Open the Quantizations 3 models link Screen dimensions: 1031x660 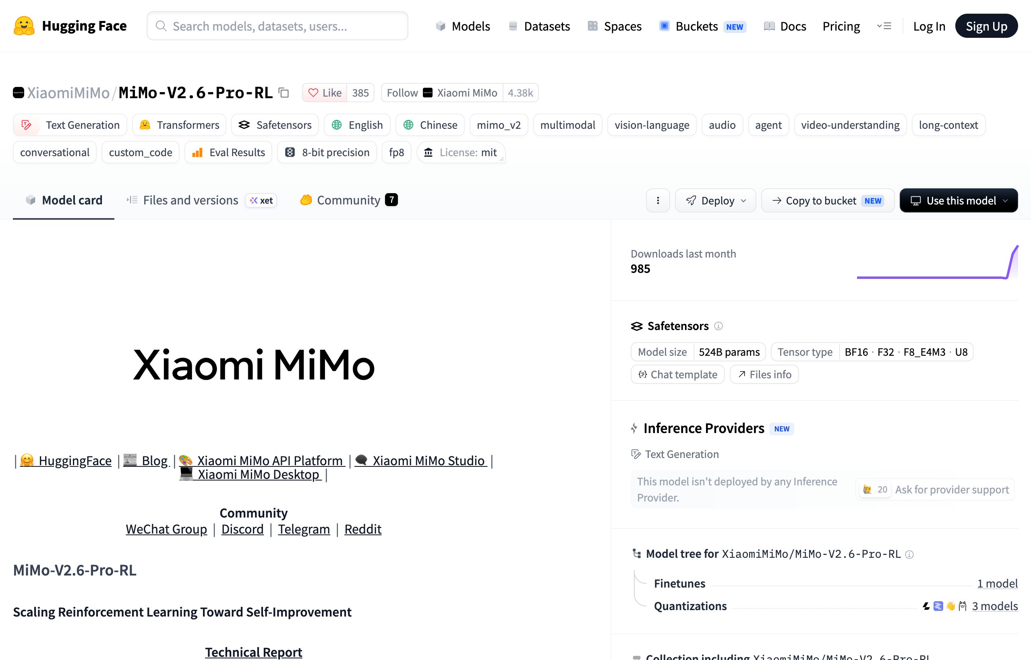995,606
